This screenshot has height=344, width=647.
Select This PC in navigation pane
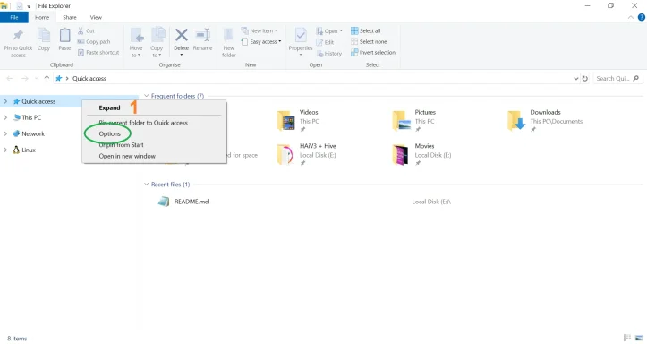(x=27, y=117)
